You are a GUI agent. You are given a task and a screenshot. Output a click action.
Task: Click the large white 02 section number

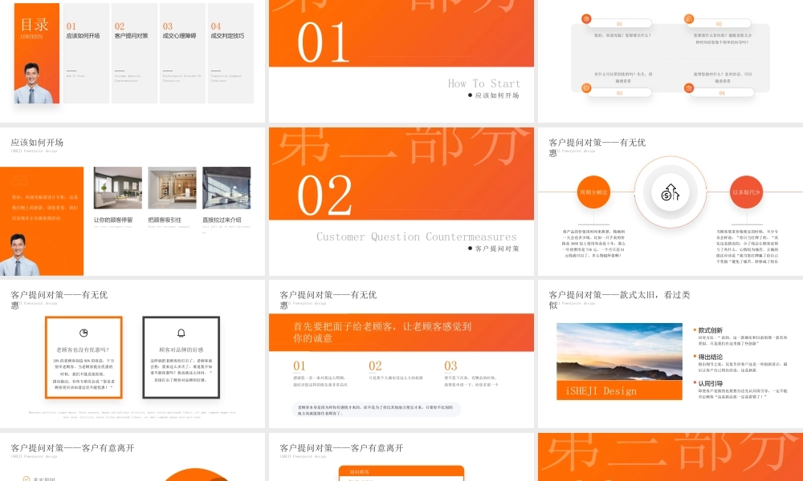click(x=324, y=195)
